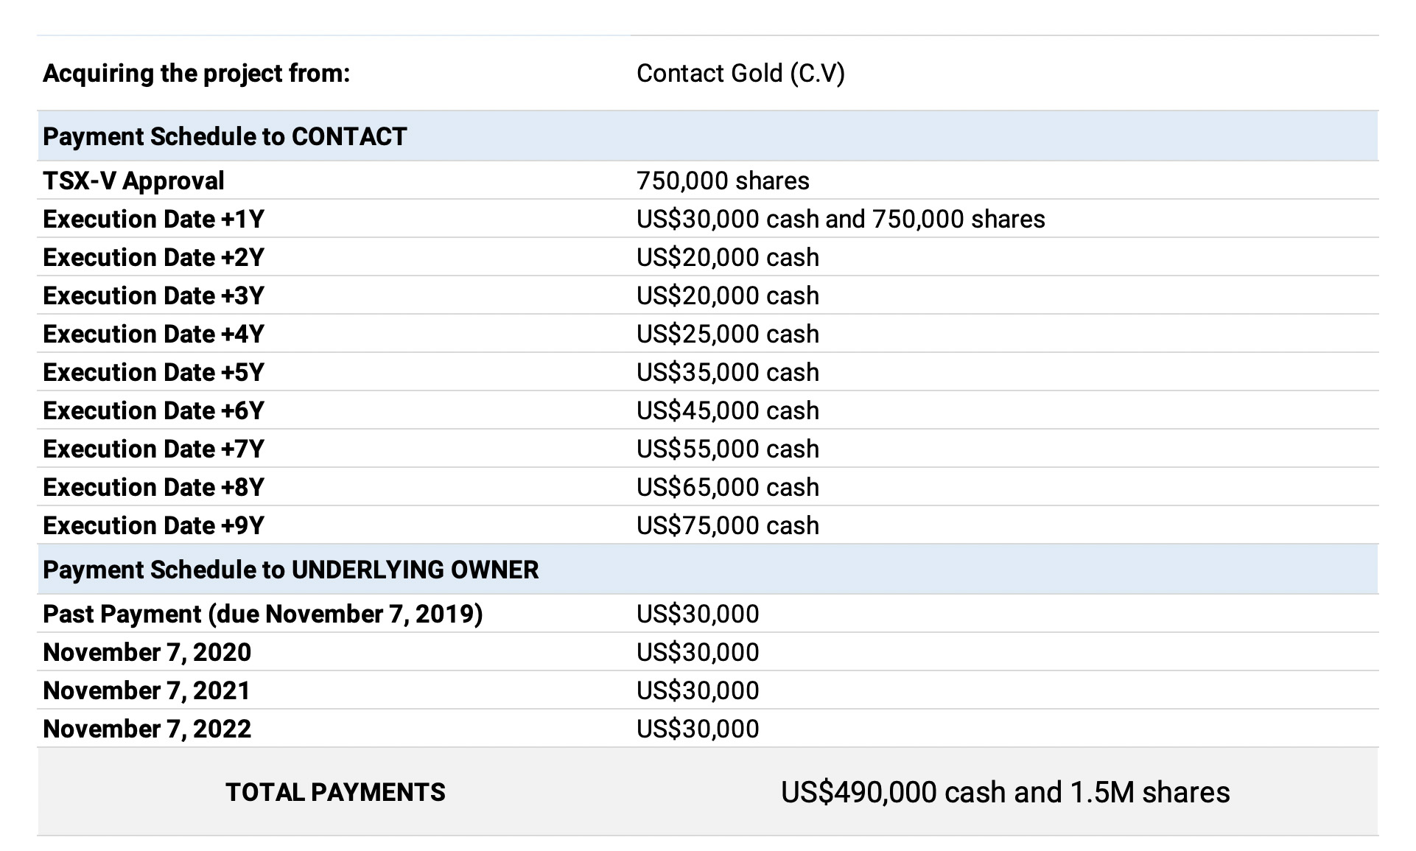The image size is (1416, 851).
Task: Select the 'US$55,000 cash' cell
Action: (727, 449)
